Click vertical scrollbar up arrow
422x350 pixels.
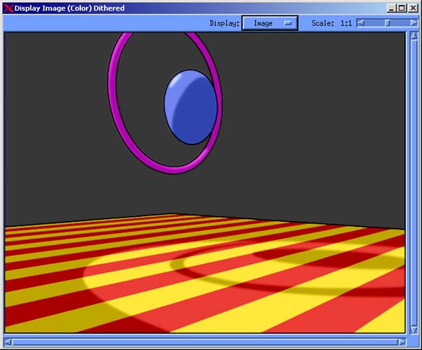click(414, 36)
